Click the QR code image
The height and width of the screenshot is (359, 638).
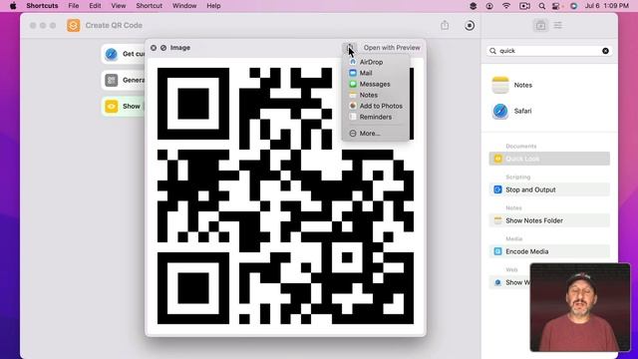(286, 195)
